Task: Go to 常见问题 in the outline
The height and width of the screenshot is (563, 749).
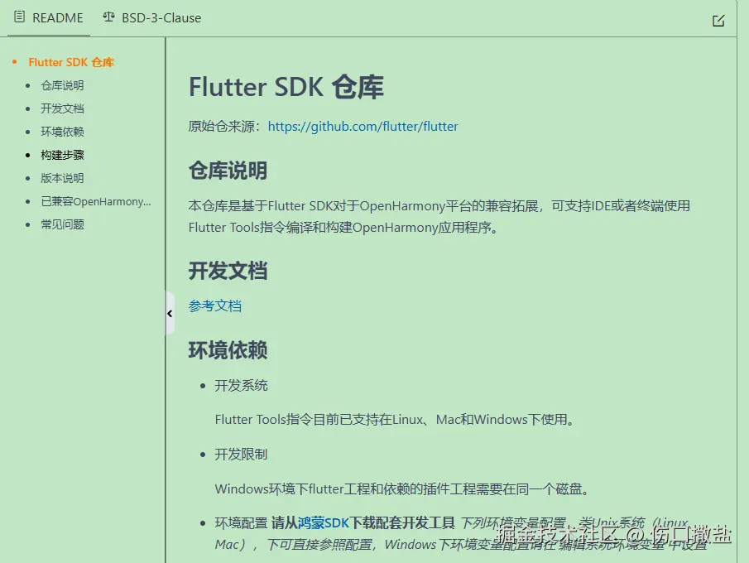Action: (62, 224)
